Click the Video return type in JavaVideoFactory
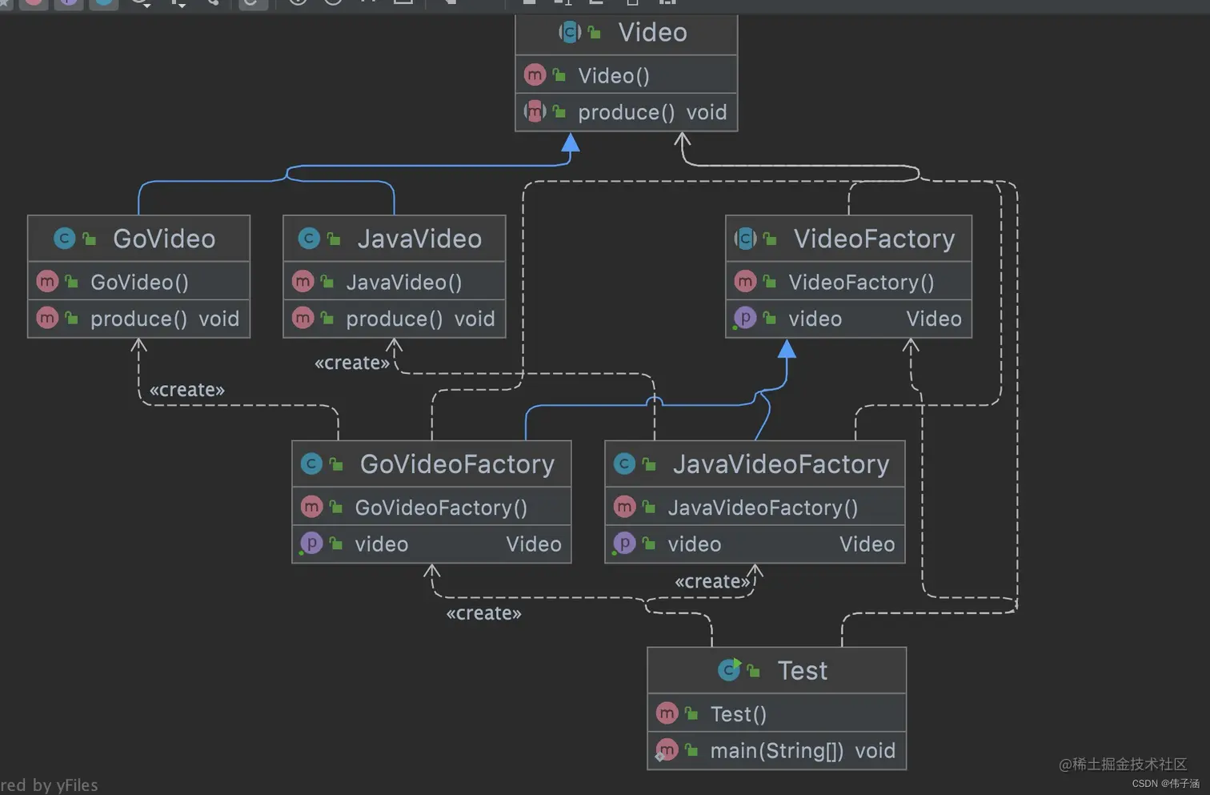The height and width of the screenshot is (795, 1210). pos(867,544)
